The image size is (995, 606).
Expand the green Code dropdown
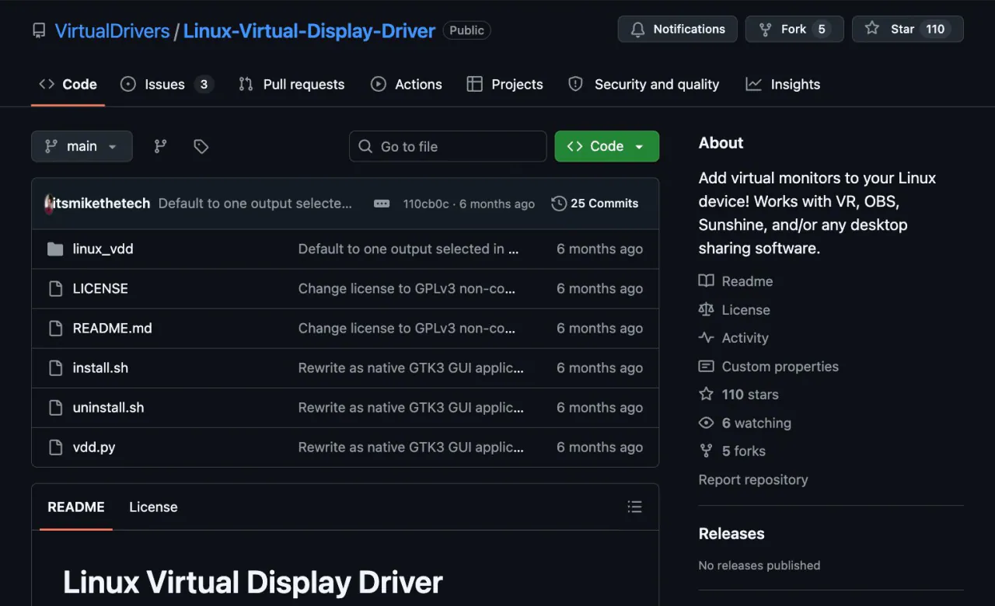pos(606,146)
